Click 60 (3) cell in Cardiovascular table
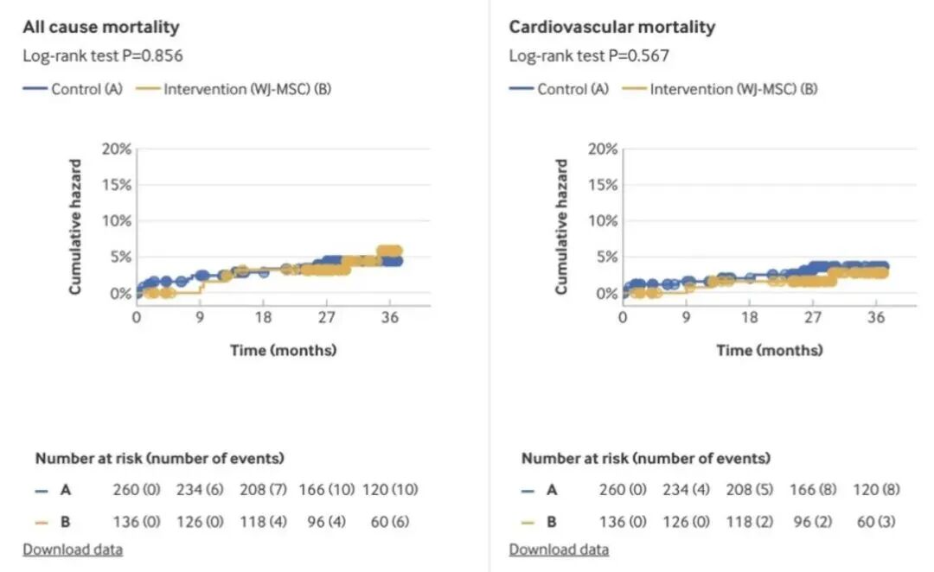Screen dimensions: 934x572 coord(877,523)
